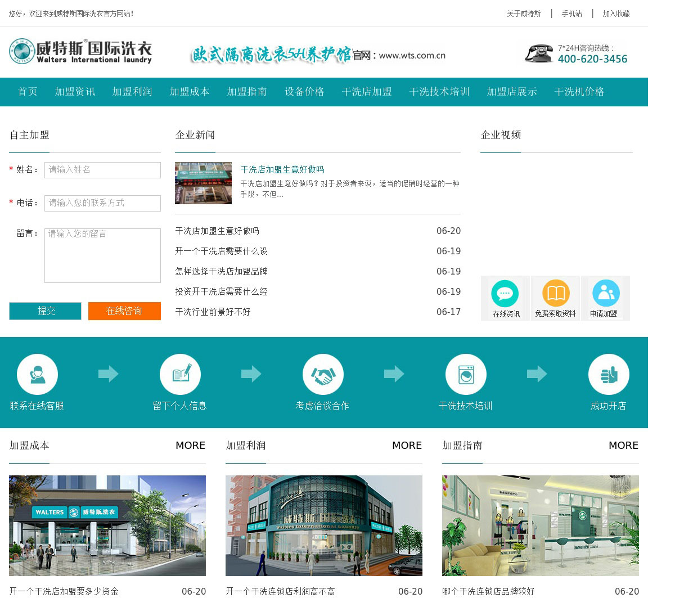The height and width of the screenshot is (598, 675).
Task: Open the Walters storefront thumbnail under 加盟利润
Action: click(323, 525)
